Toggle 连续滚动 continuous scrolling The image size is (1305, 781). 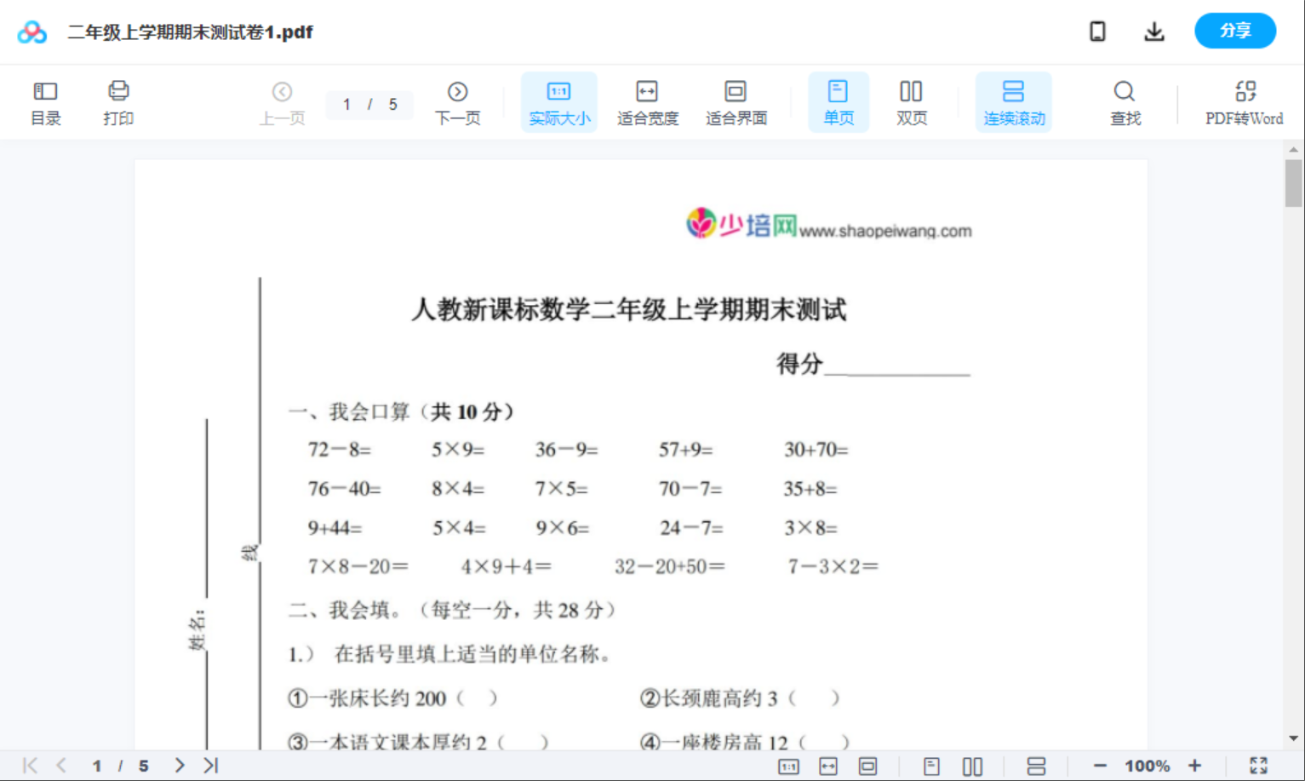[x=1013, y=100]
